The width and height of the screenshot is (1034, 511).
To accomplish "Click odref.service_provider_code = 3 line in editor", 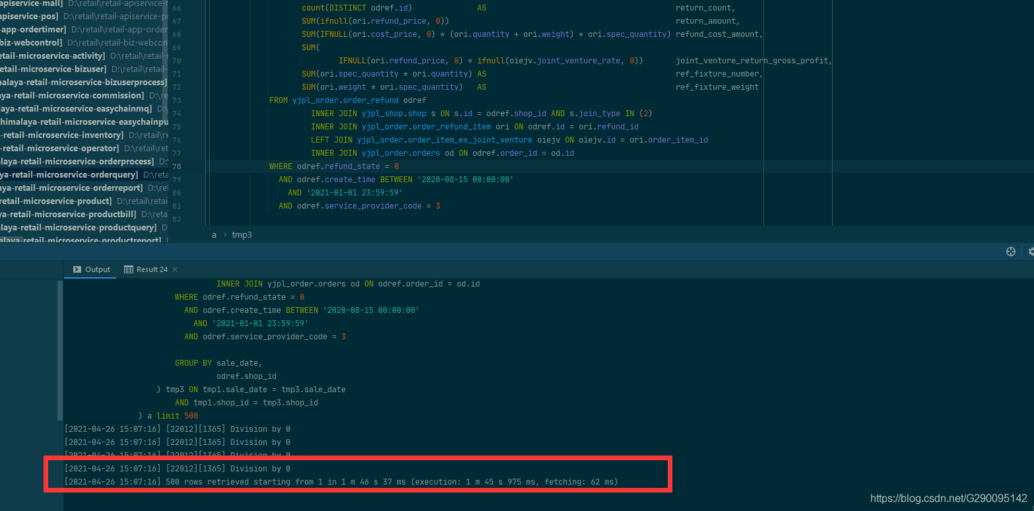I will 359,206.
